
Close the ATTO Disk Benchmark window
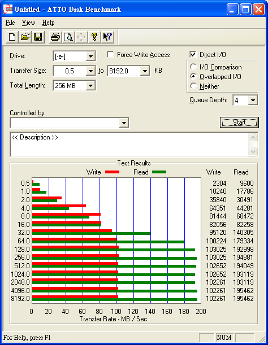point(259,10)
